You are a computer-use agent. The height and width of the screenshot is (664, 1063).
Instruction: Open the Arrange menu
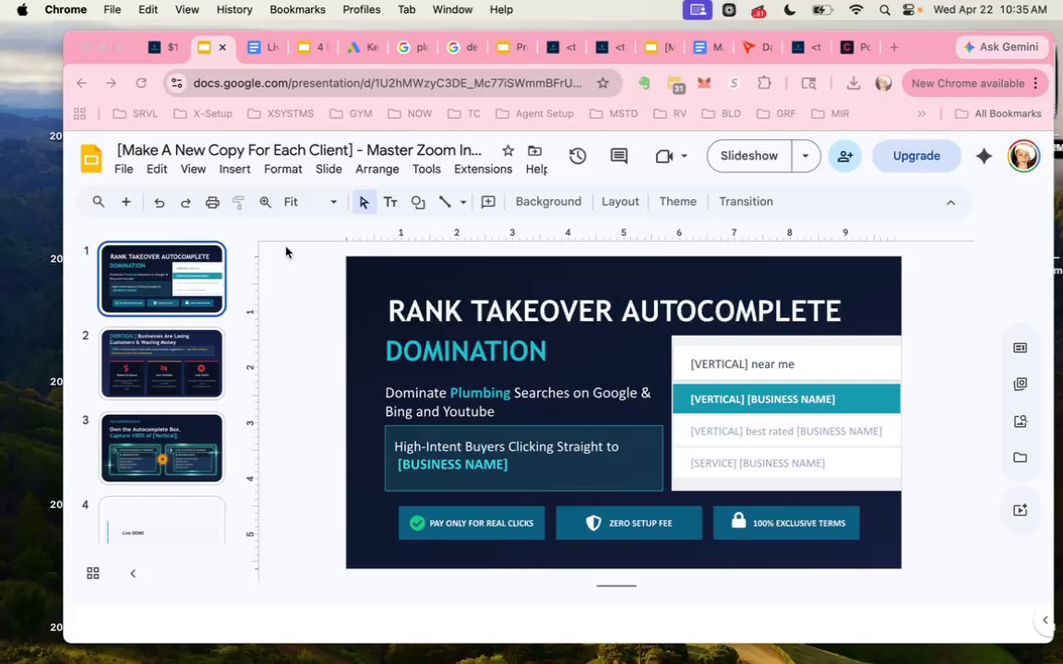(x=376, y=170)
